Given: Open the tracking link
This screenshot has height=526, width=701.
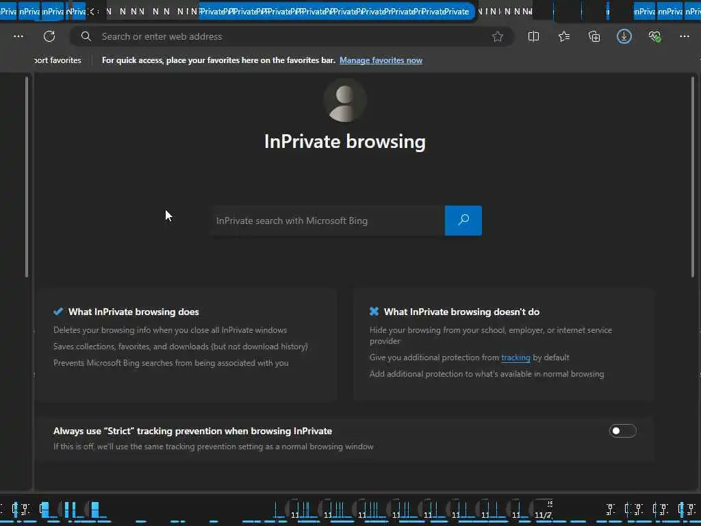Looking at the screenshot, I should [515, 358].
